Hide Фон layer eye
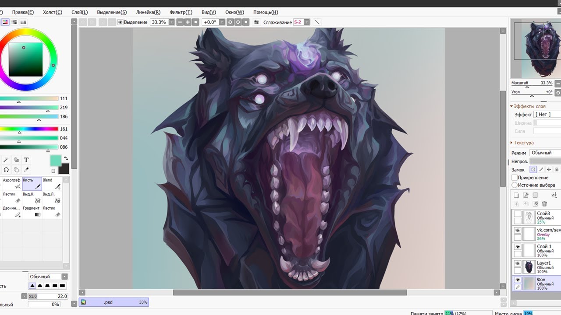 pyautogui.click(x=518, y=280)
